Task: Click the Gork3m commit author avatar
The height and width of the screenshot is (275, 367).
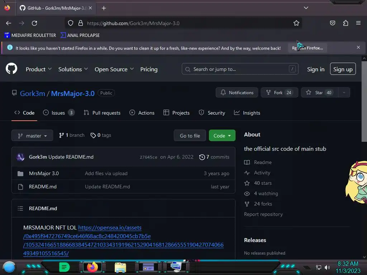Action: [20, 157]
